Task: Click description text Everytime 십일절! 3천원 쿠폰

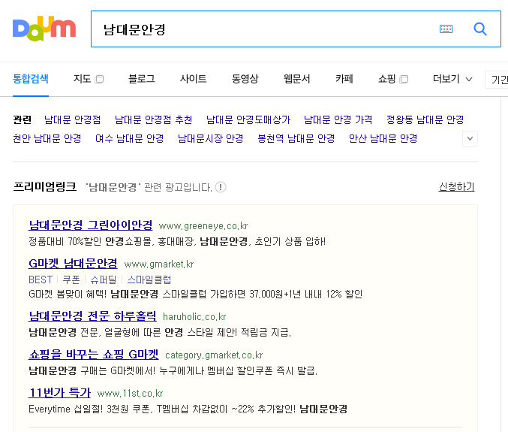Action: 89,409
